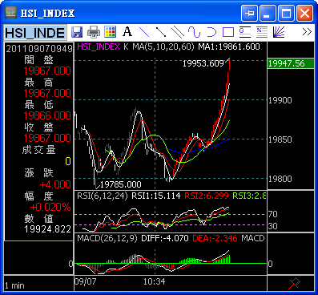Screen dimensions: 318x295
Task: Click the HSI_INDE symbol input box
Action: [x=35, y=33]
